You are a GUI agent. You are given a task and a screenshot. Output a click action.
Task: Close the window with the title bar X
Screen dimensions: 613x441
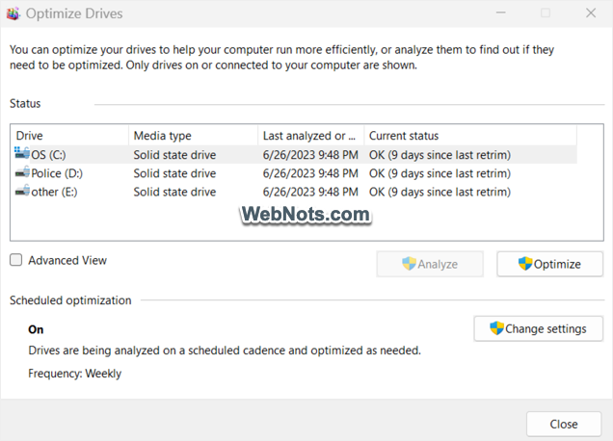[x=591, y=13]
